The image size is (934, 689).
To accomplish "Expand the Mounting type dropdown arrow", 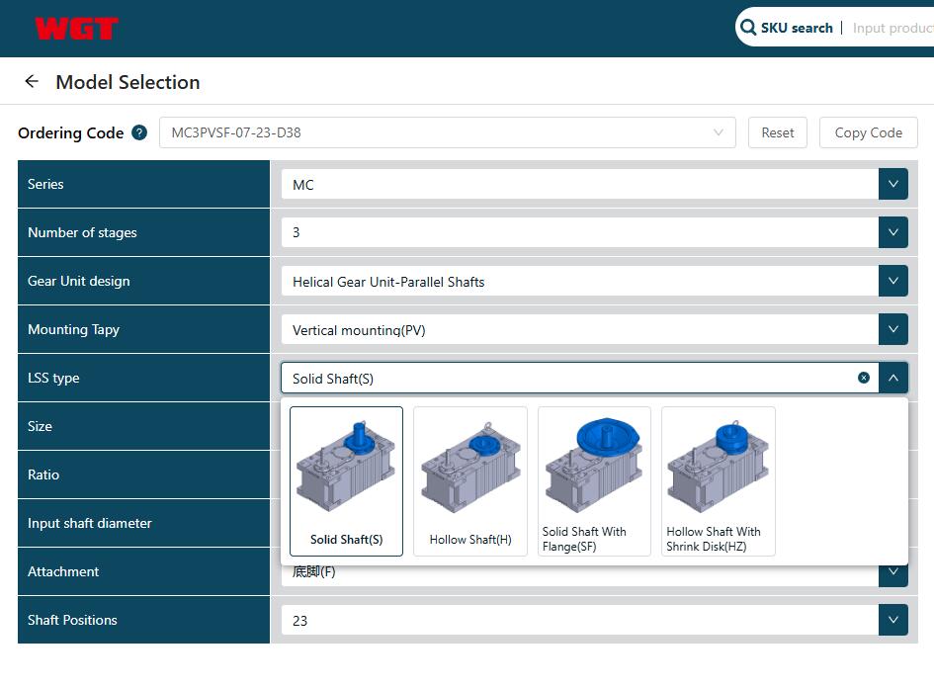I will click(892, 329).
